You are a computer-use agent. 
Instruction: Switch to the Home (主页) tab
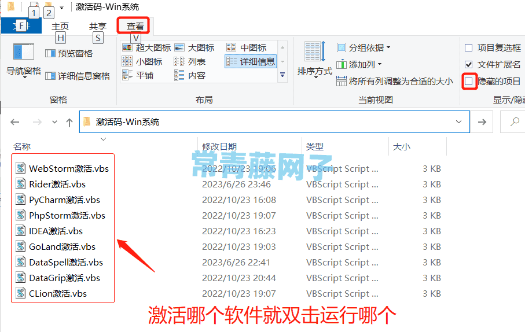tap(60, 26)
